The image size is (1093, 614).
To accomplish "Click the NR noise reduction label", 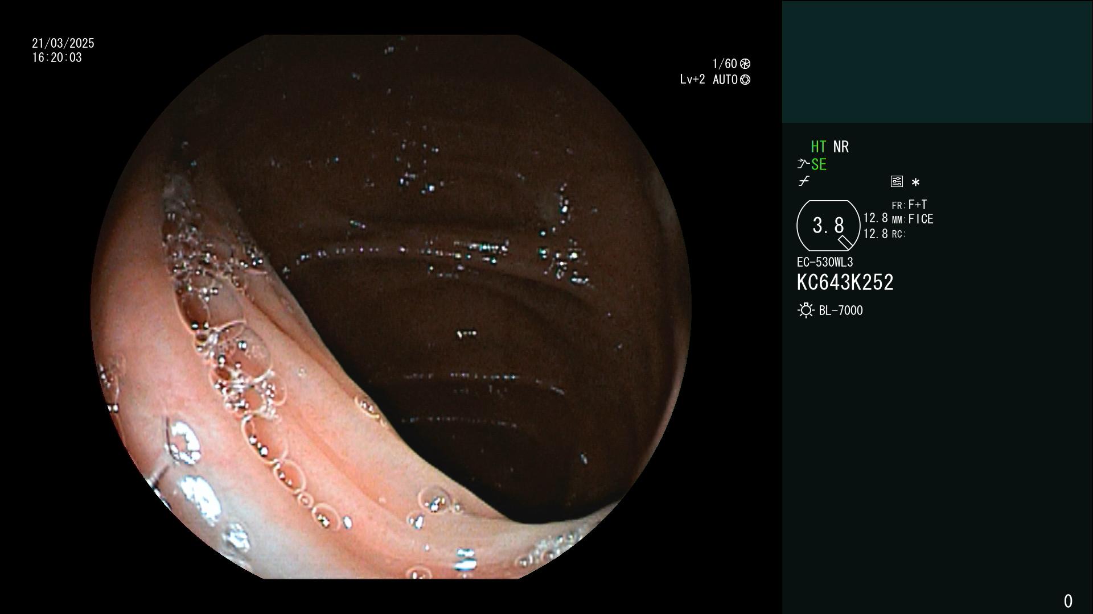I will tap(841, 147).
